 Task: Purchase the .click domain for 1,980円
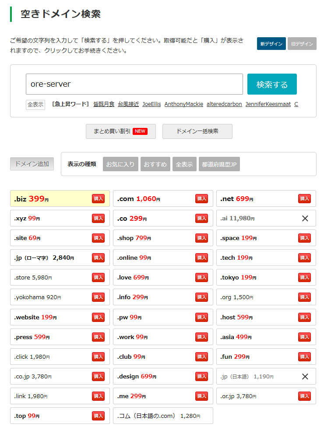pos(99,357)
